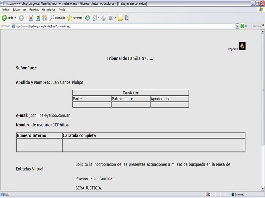Viewport: 265px width, 198px height.
Task: Click the name Juan Carlos Philips
Action: [67, 82]
